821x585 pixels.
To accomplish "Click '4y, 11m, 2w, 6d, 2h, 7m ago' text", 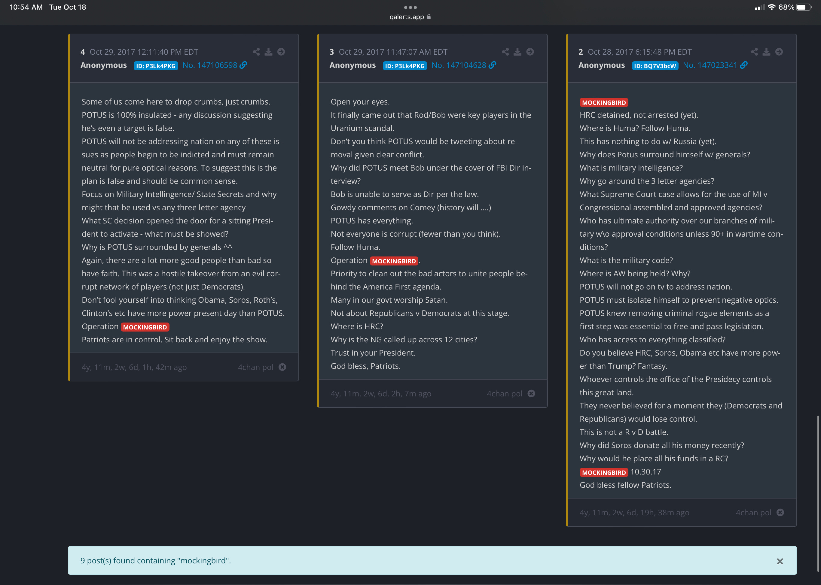I will 381,393.
